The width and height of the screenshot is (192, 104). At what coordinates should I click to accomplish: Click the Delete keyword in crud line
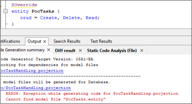click(x=71, y=18)
